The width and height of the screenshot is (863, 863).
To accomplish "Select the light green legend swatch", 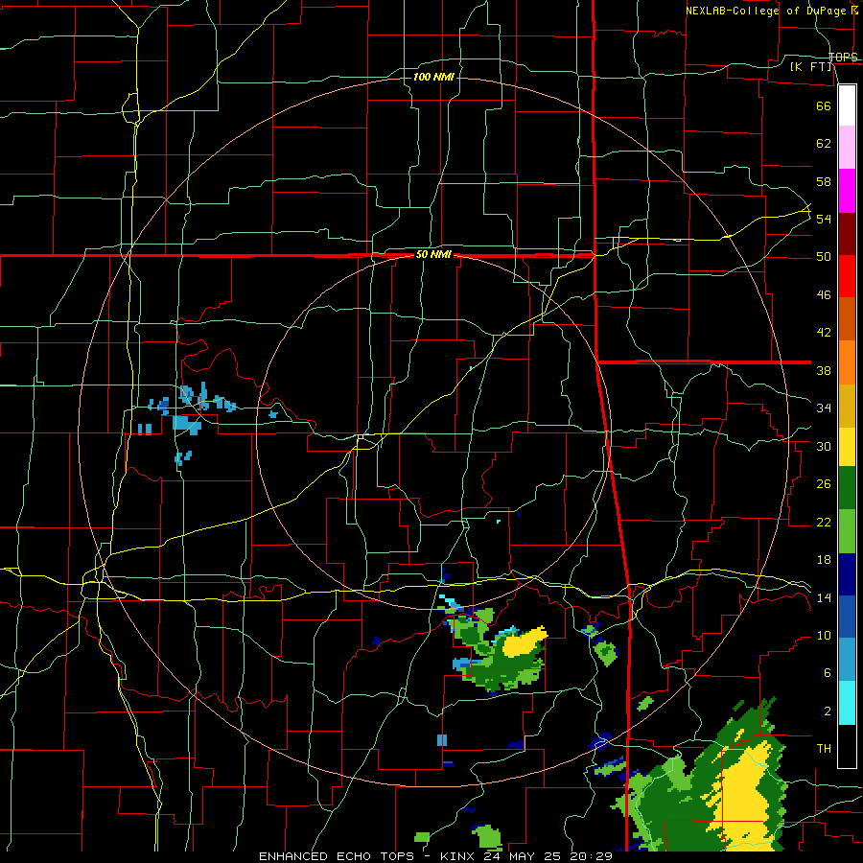I will click(847, 531).
